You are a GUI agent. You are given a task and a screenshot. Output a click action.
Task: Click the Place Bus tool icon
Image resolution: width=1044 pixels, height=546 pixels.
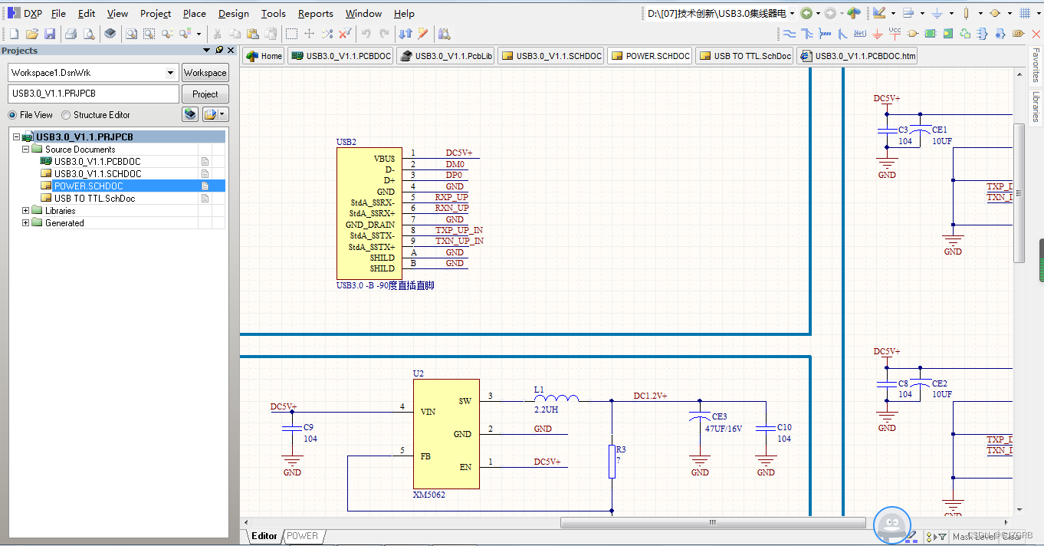(806, 34)
